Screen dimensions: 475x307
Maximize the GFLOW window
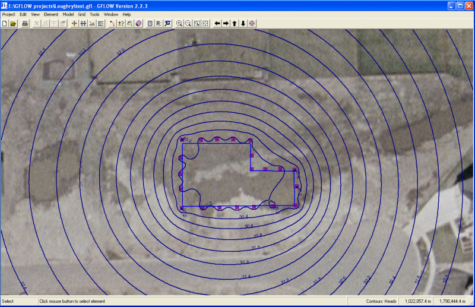point(460,6)
